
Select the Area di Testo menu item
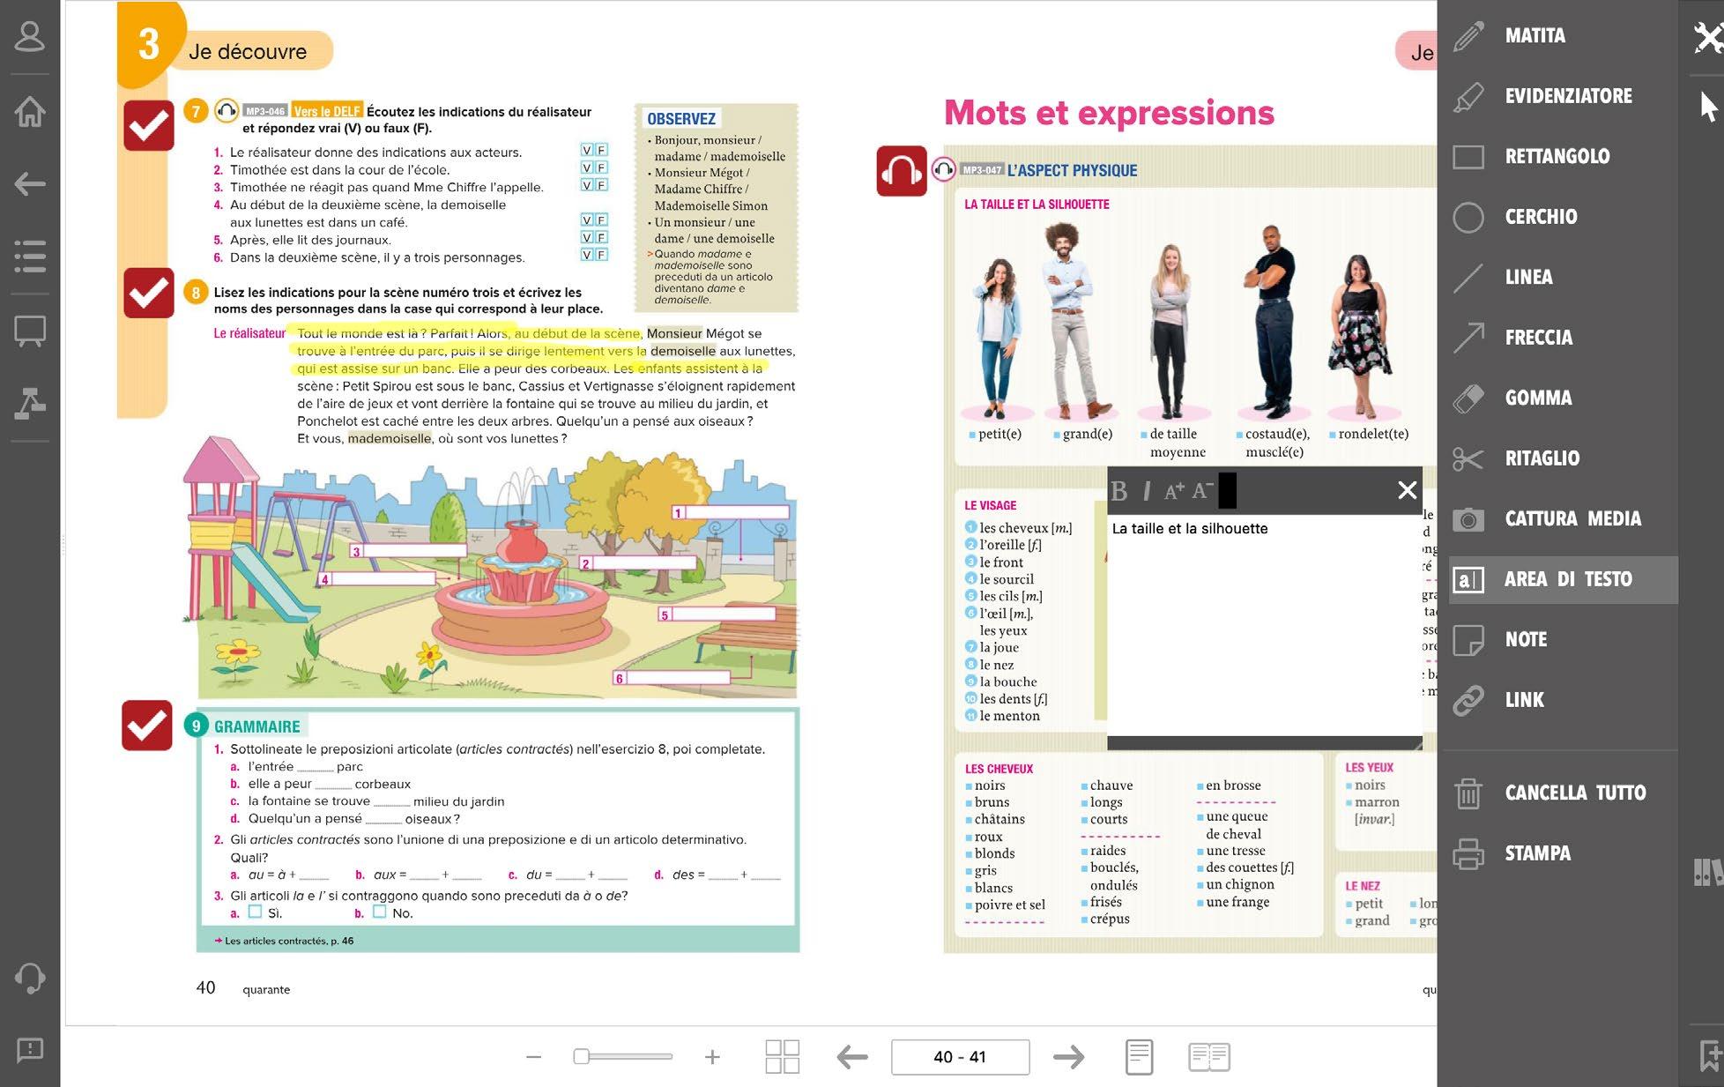click(x=1566, y=580)
